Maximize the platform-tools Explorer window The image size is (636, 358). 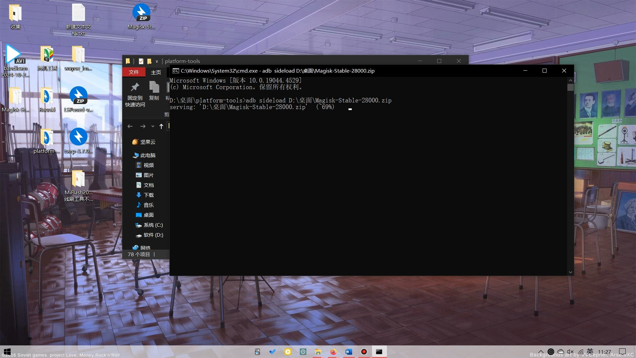[439, 61]
